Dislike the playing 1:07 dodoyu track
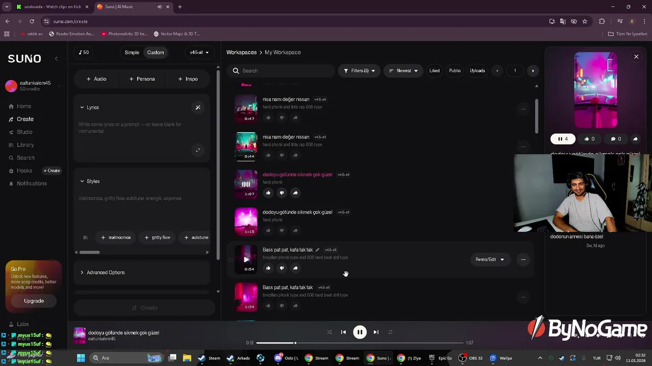Viewport: 652px width, 366px height. [x=282, y=193]
